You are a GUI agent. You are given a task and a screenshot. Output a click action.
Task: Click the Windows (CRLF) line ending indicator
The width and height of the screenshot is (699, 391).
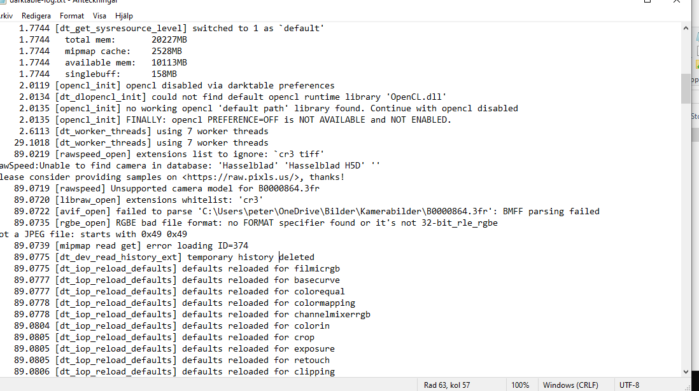tap(570, 385)
